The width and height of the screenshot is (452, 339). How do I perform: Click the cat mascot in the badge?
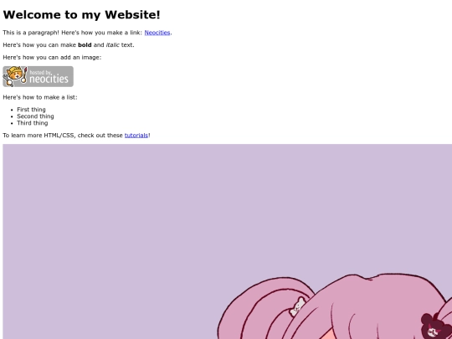click(x=13, y=75)
